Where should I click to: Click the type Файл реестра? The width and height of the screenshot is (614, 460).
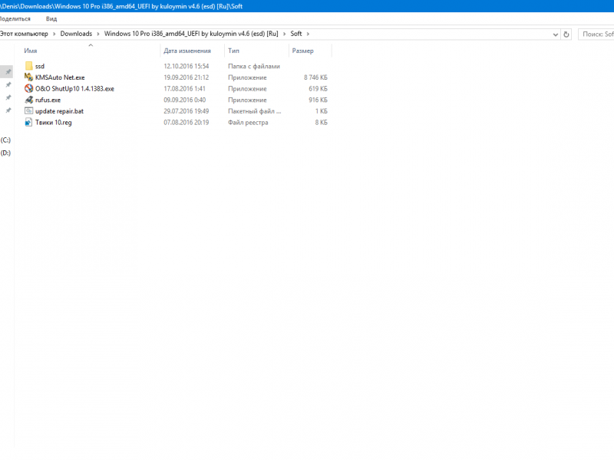click(x=248, y=123)
